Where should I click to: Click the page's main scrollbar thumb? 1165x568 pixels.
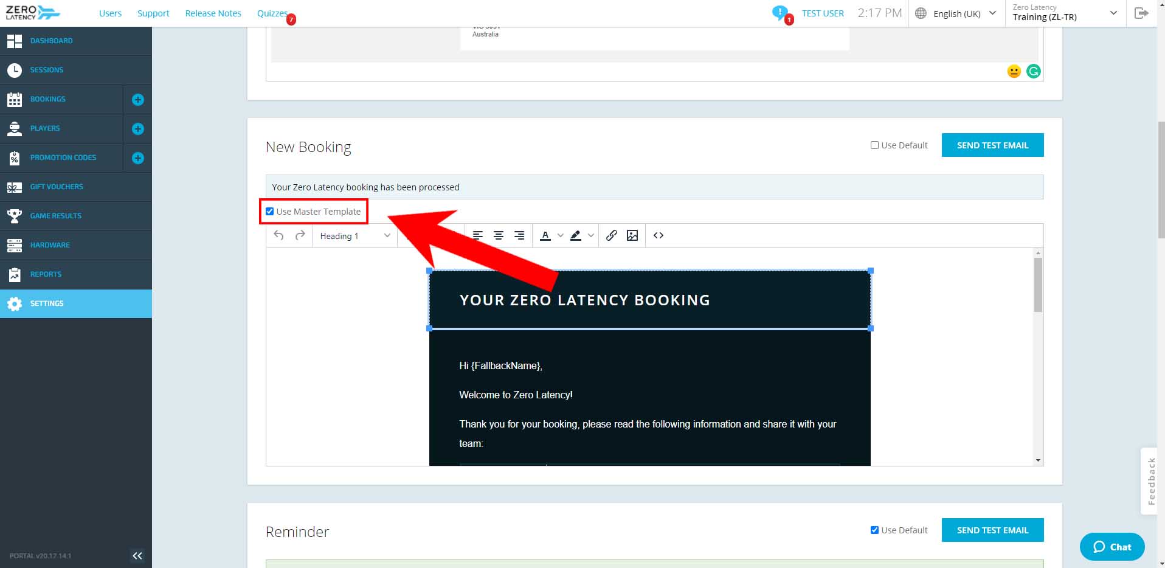tap(1161, 179)
